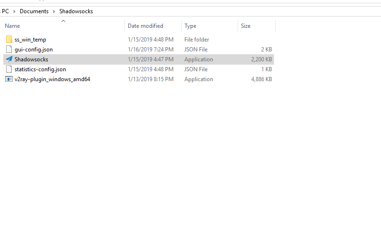Click date 1/13/2019 8:15 PM
The image size is (381, 243).
150,79
